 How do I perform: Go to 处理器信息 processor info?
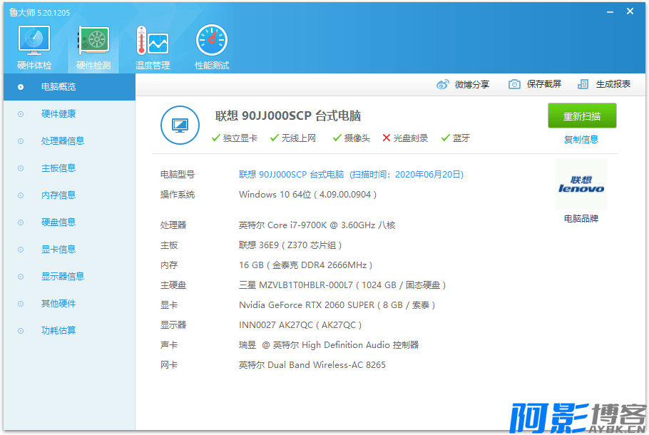point(63,141)
